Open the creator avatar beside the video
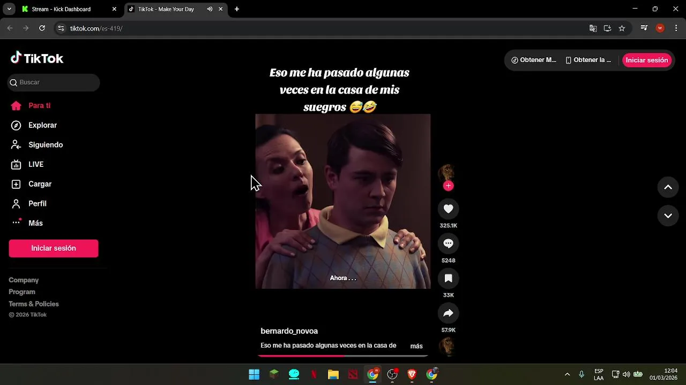Image resolution: width=686 pixels, height=385 pixels. coord(446,173)
